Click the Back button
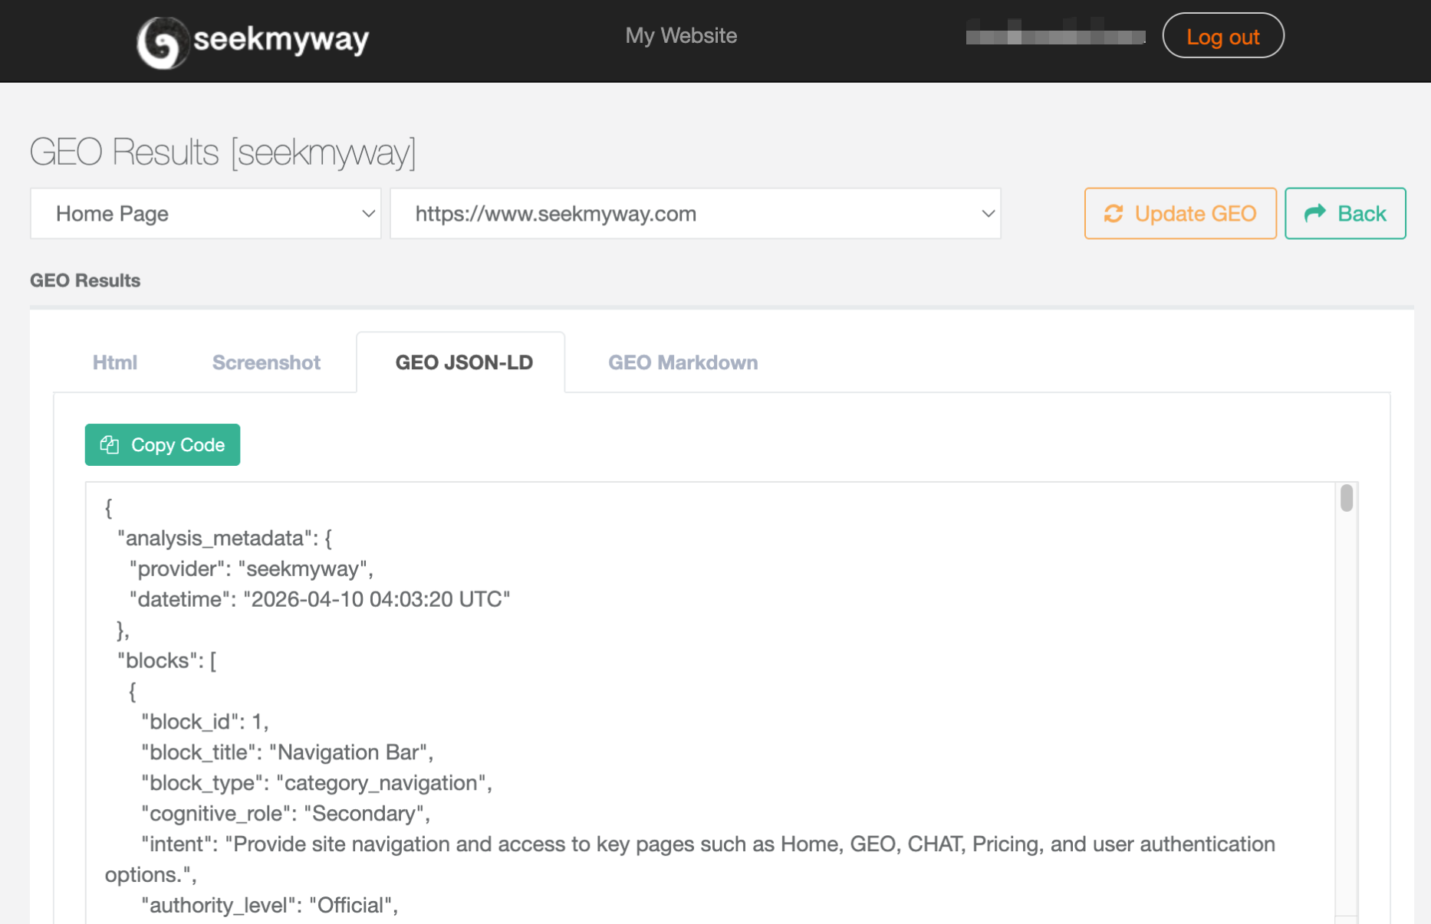 click(1345, 214)
